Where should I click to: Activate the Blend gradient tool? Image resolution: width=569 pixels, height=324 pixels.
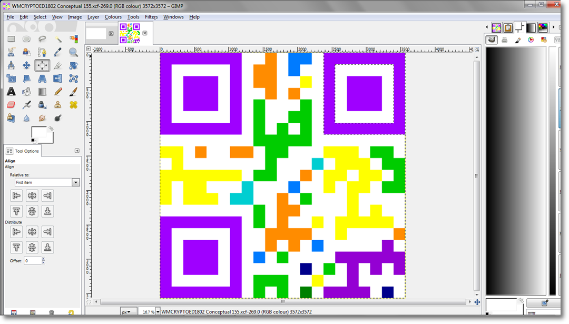click(x=42, y=92)
